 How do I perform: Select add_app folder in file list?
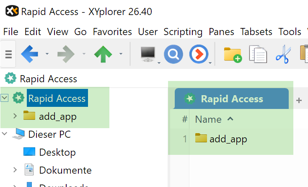click(x=228, y=139)
